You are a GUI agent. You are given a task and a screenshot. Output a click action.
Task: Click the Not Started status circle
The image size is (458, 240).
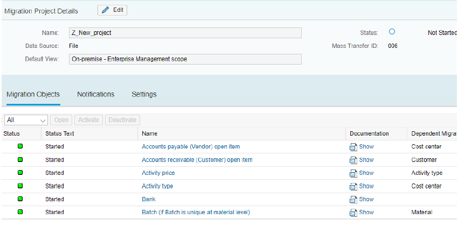(392, 32)
